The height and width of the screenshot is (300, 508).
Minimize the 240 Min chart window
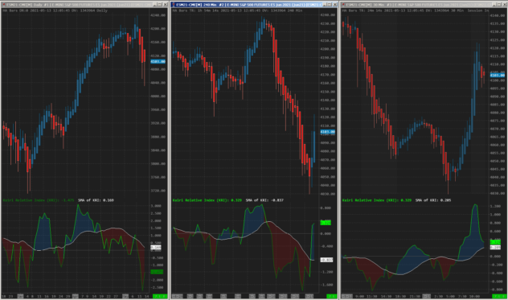tap(325, 5)
